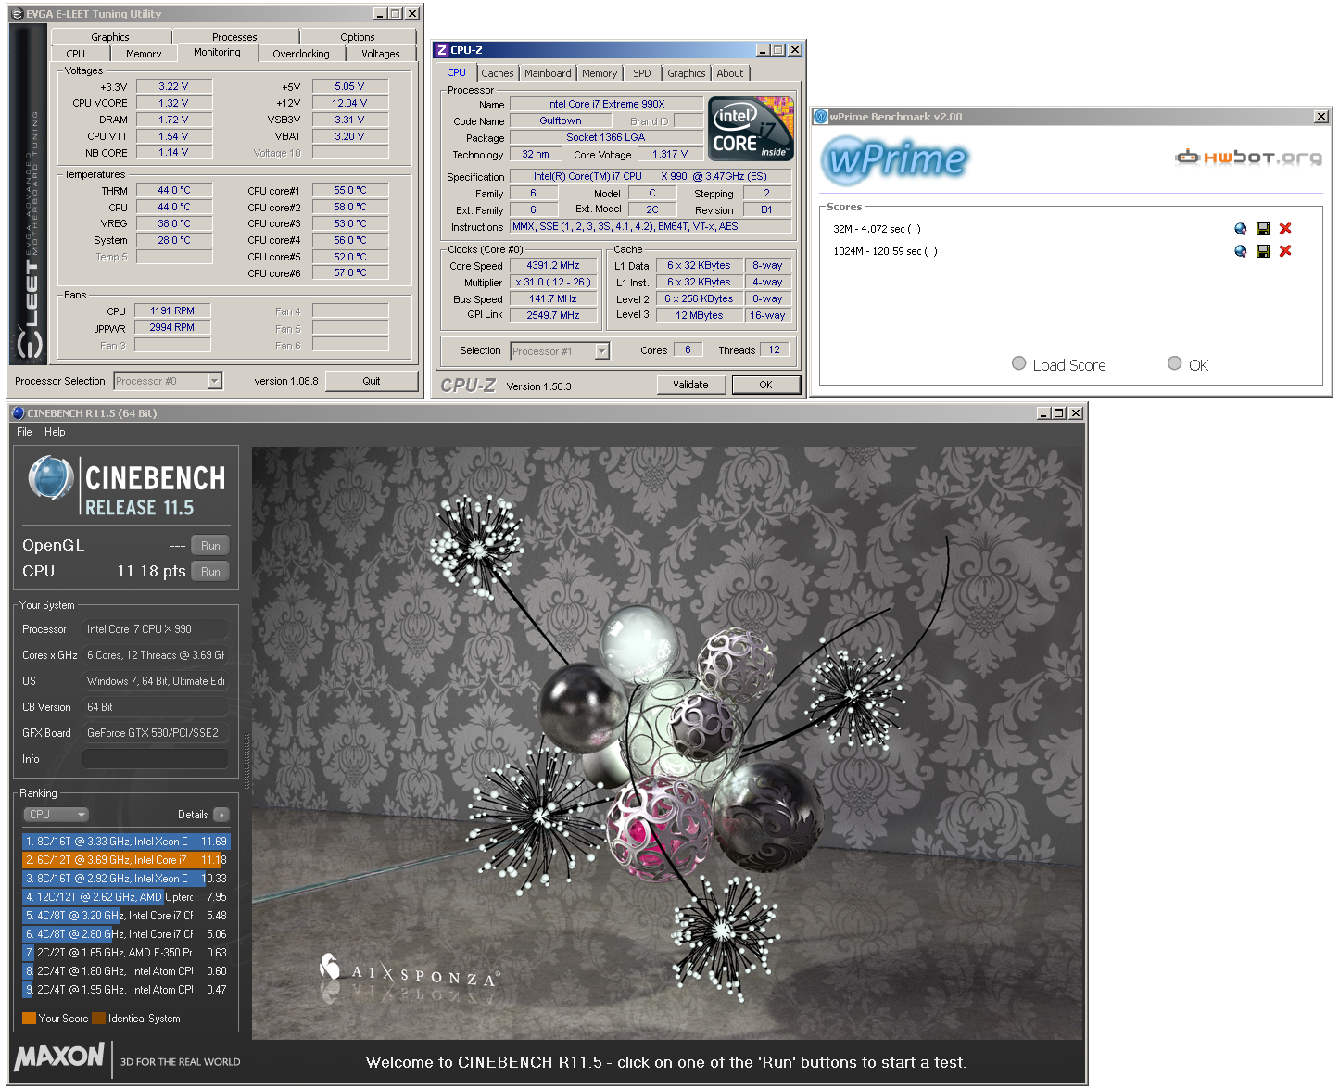Open web link icon for 1024M score
The width and height of the screenshot is (1339, 1089).
point(1241,251)
